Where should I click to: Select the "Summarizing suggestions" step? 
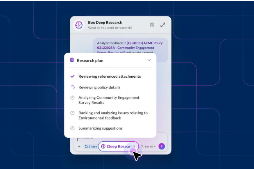pos(100,128)
